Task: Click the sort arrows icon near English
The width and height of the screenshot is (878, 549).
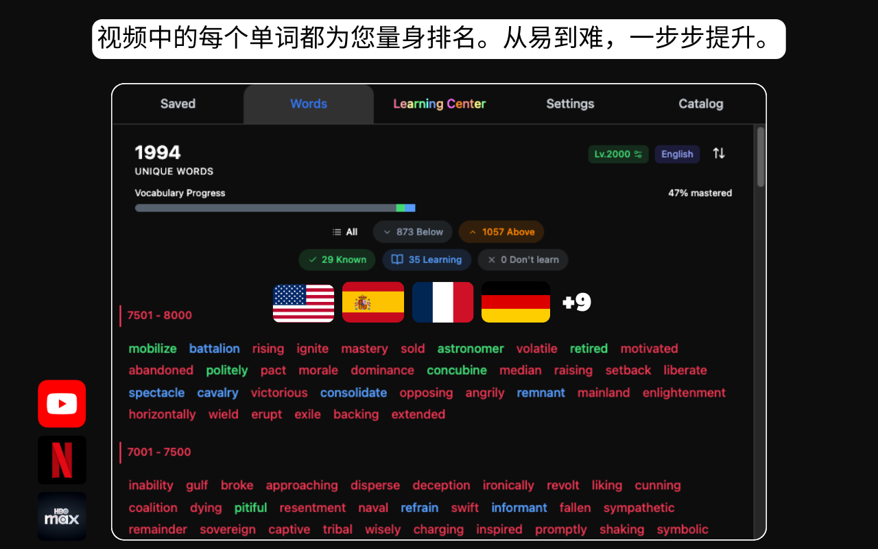Action: click(719, 154)
